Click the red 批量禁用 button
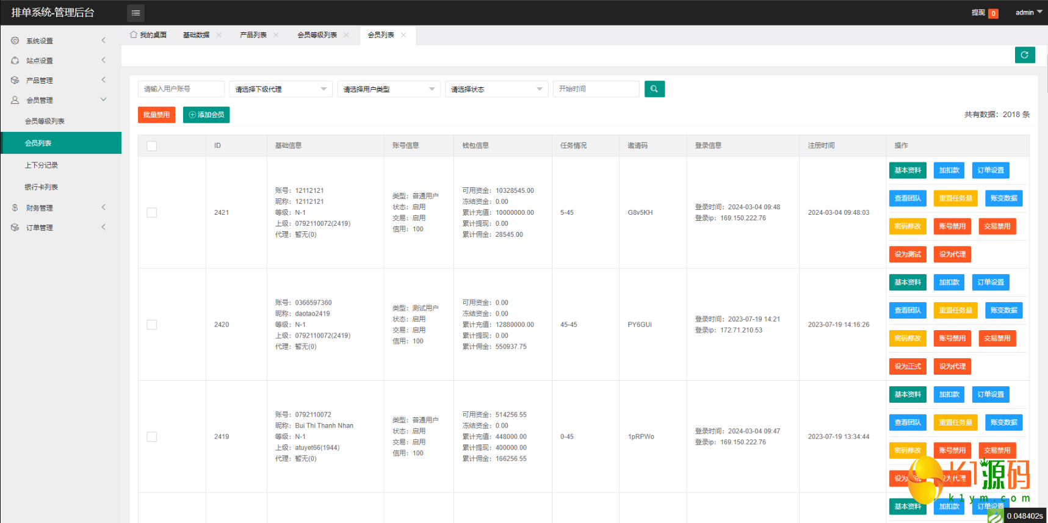The image size is (1048, 523). click(156, 115)
